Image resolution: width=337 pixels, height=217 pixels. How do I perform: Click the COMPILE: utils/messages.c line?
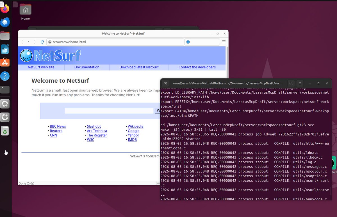point(243,167)
